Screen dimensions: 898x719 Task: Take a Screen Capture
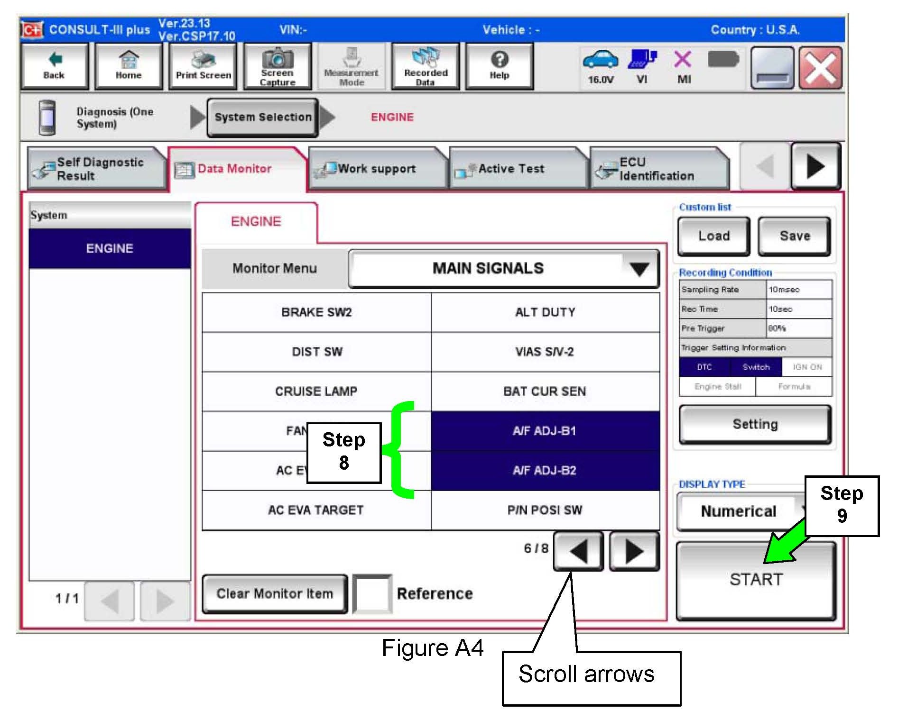(278, 66)
